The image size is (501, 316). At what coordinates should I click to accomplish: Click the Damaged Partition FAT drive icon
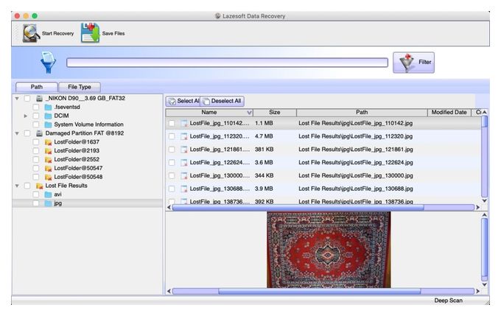[39, 133]
